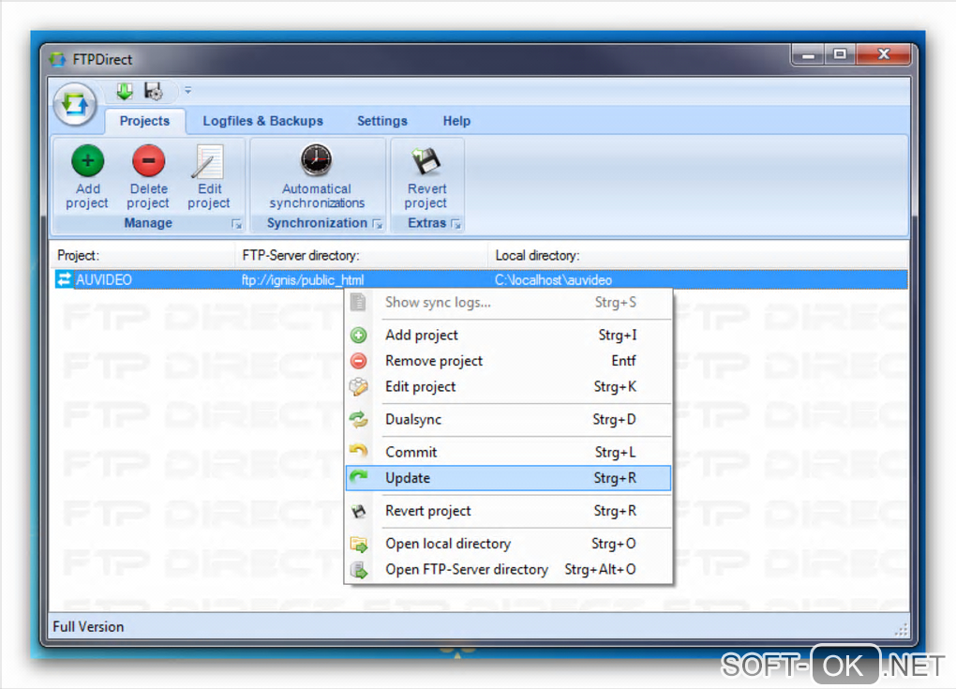Viewport: 956px width, 689px height.
Task: Maximize the FTPDirect window
Action: click(840, 55)
